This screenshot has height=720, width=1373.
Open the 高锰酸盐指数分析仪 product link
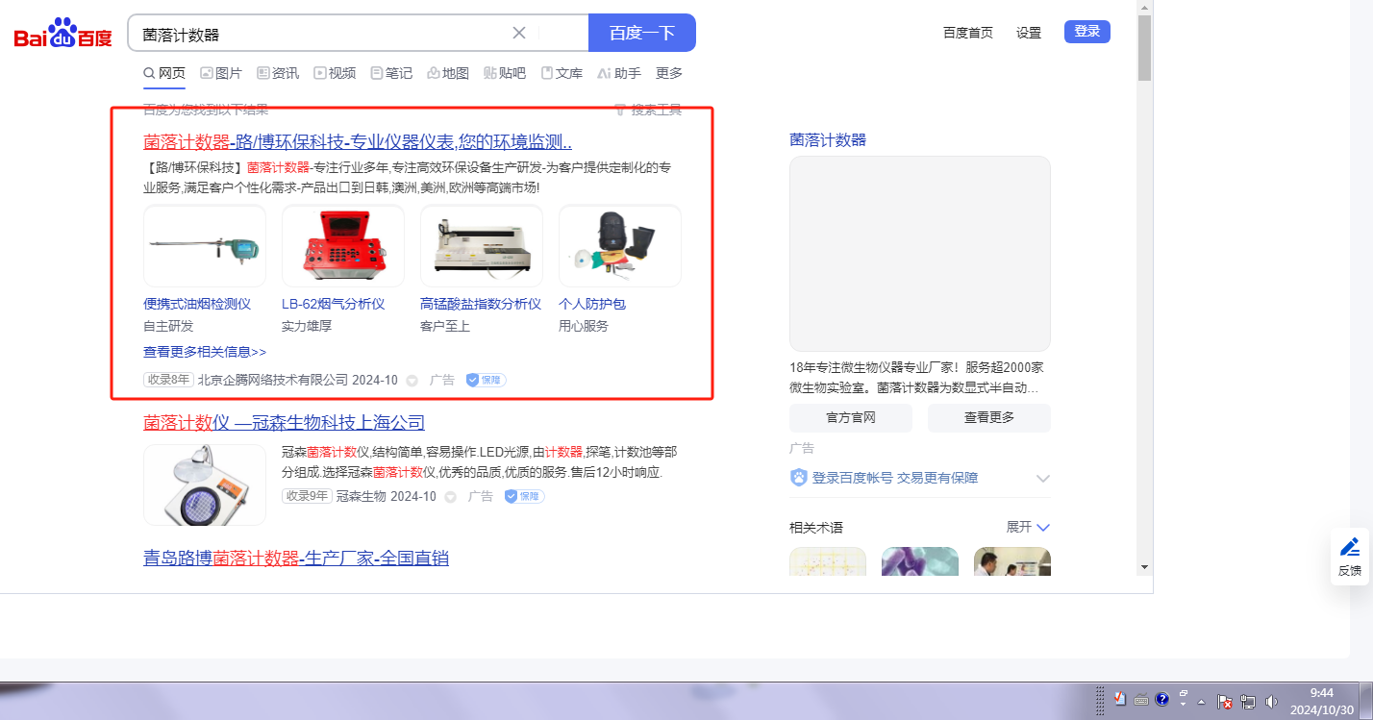pyautogui.click(x=481, y=304)
